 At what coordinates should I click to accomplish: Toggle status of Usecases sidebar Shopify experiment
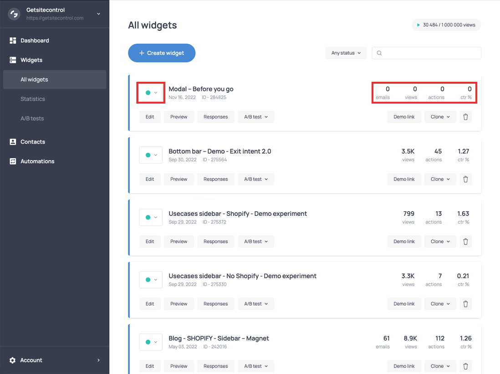click(151, 217)
